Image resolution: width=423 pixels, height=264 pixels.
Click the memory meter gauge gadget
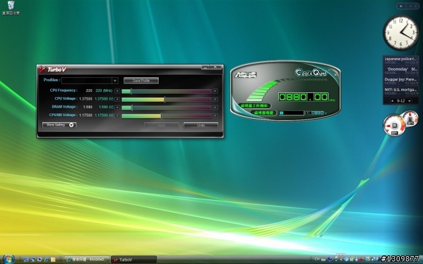click(410, 117)
